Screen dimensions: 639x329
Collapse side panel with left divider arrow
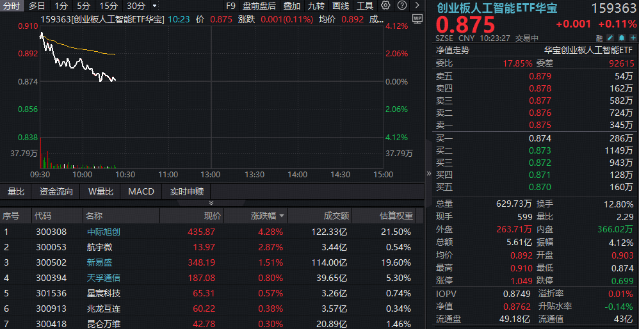[x=429, y=173]
